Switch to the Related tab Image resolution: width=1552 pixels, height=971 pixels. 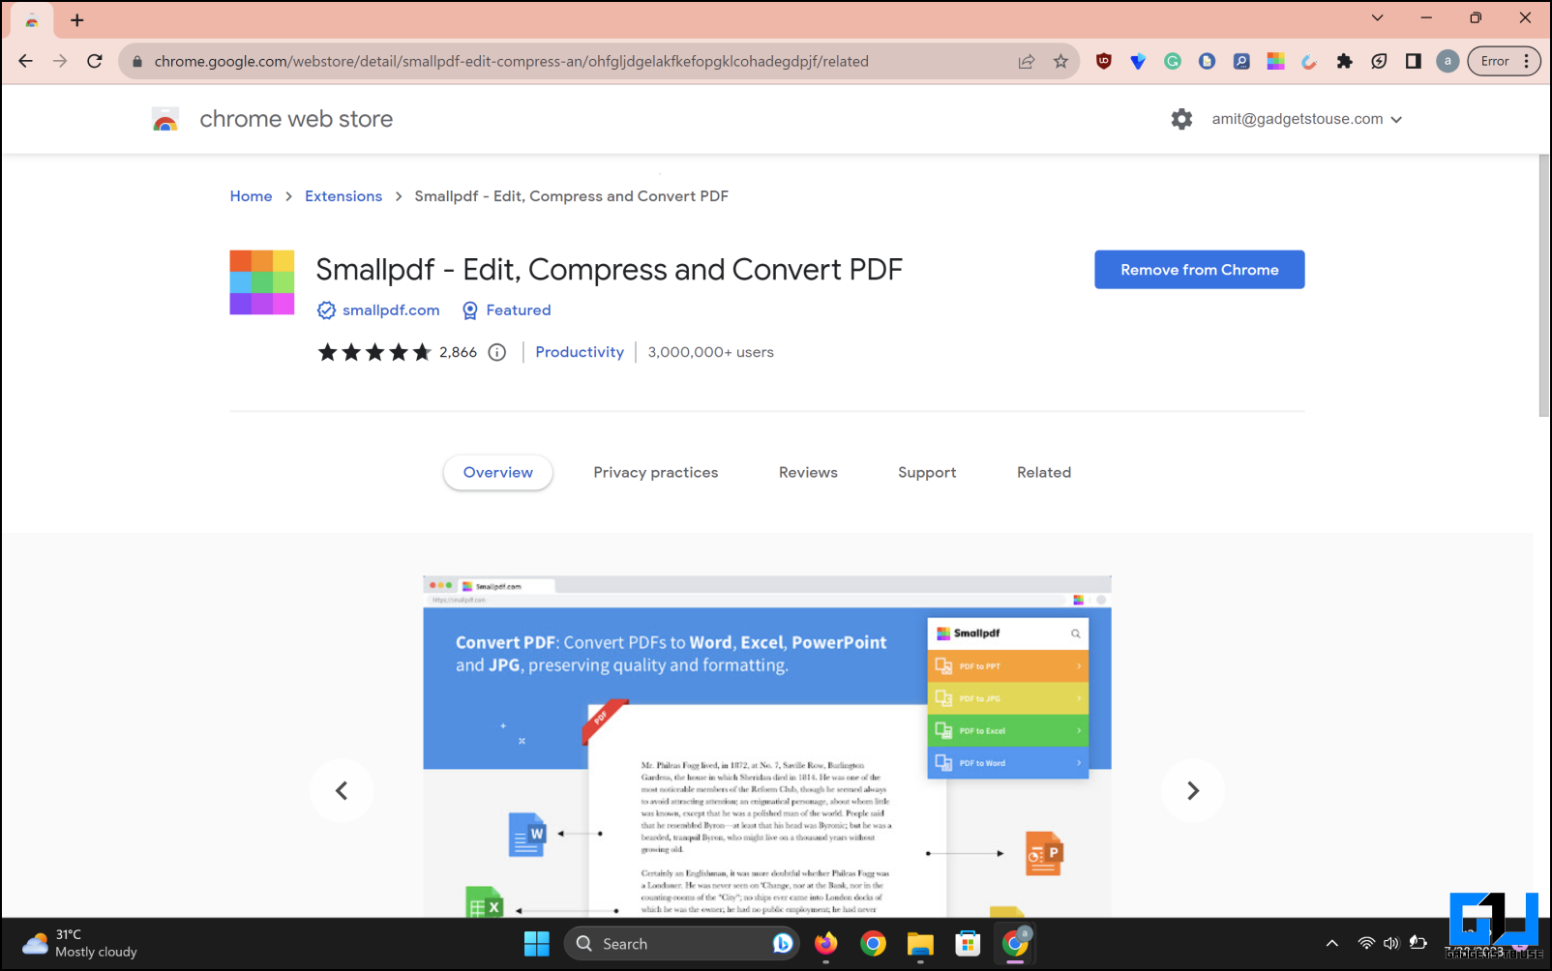click(1044, 473)
